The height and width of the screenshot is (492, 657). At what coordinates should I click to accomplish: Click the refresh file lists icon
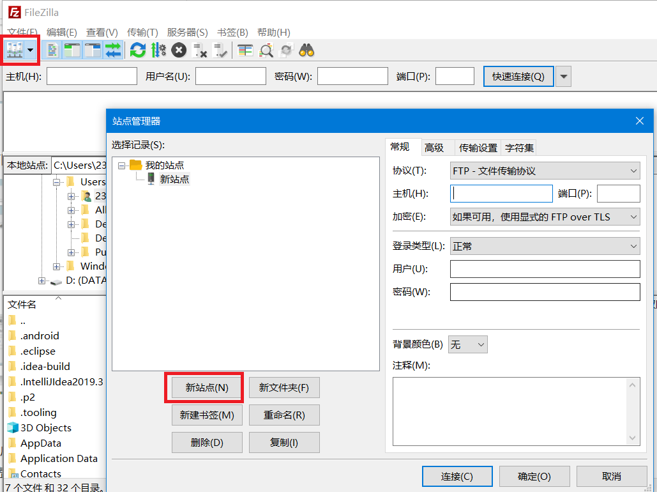[138, 50]
